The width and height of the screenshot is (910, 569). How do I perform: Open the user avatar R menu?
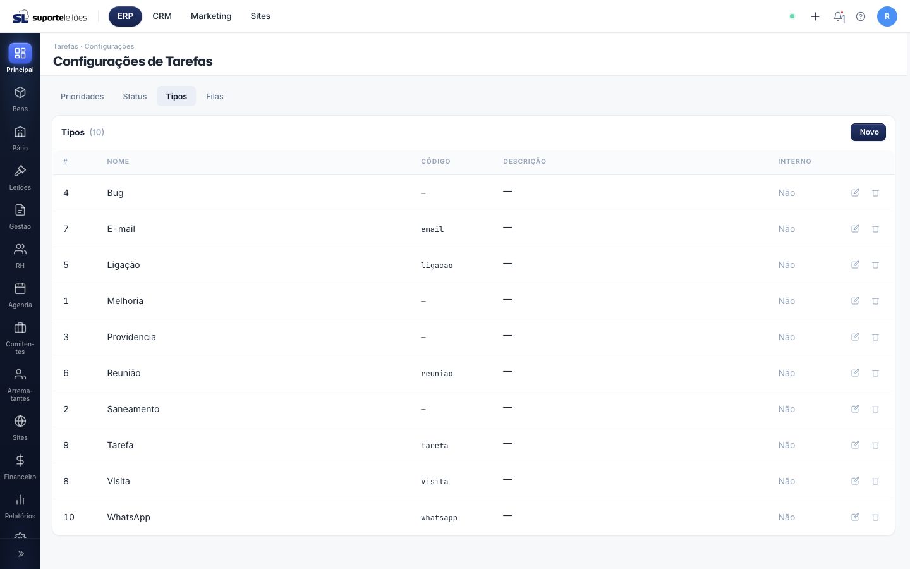[x=887, y=16]
